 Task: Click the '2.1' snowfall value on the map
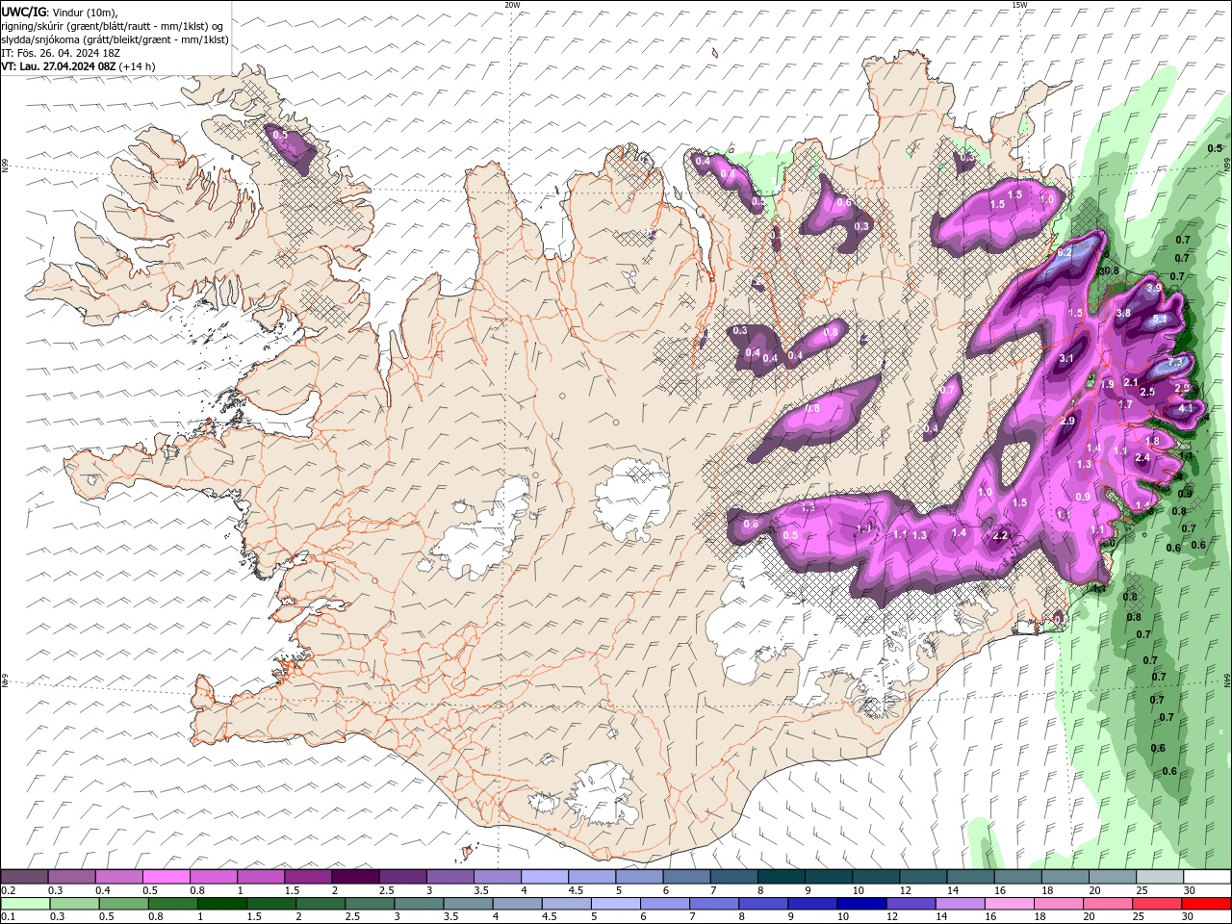coord(1131,383)
